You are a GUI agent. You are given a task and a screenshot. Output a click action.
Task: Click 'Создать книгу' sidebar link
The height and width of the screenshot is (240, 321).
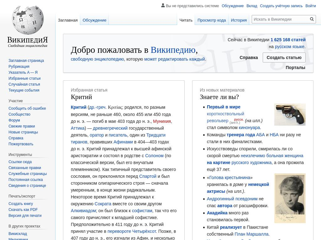pos(21,204)
